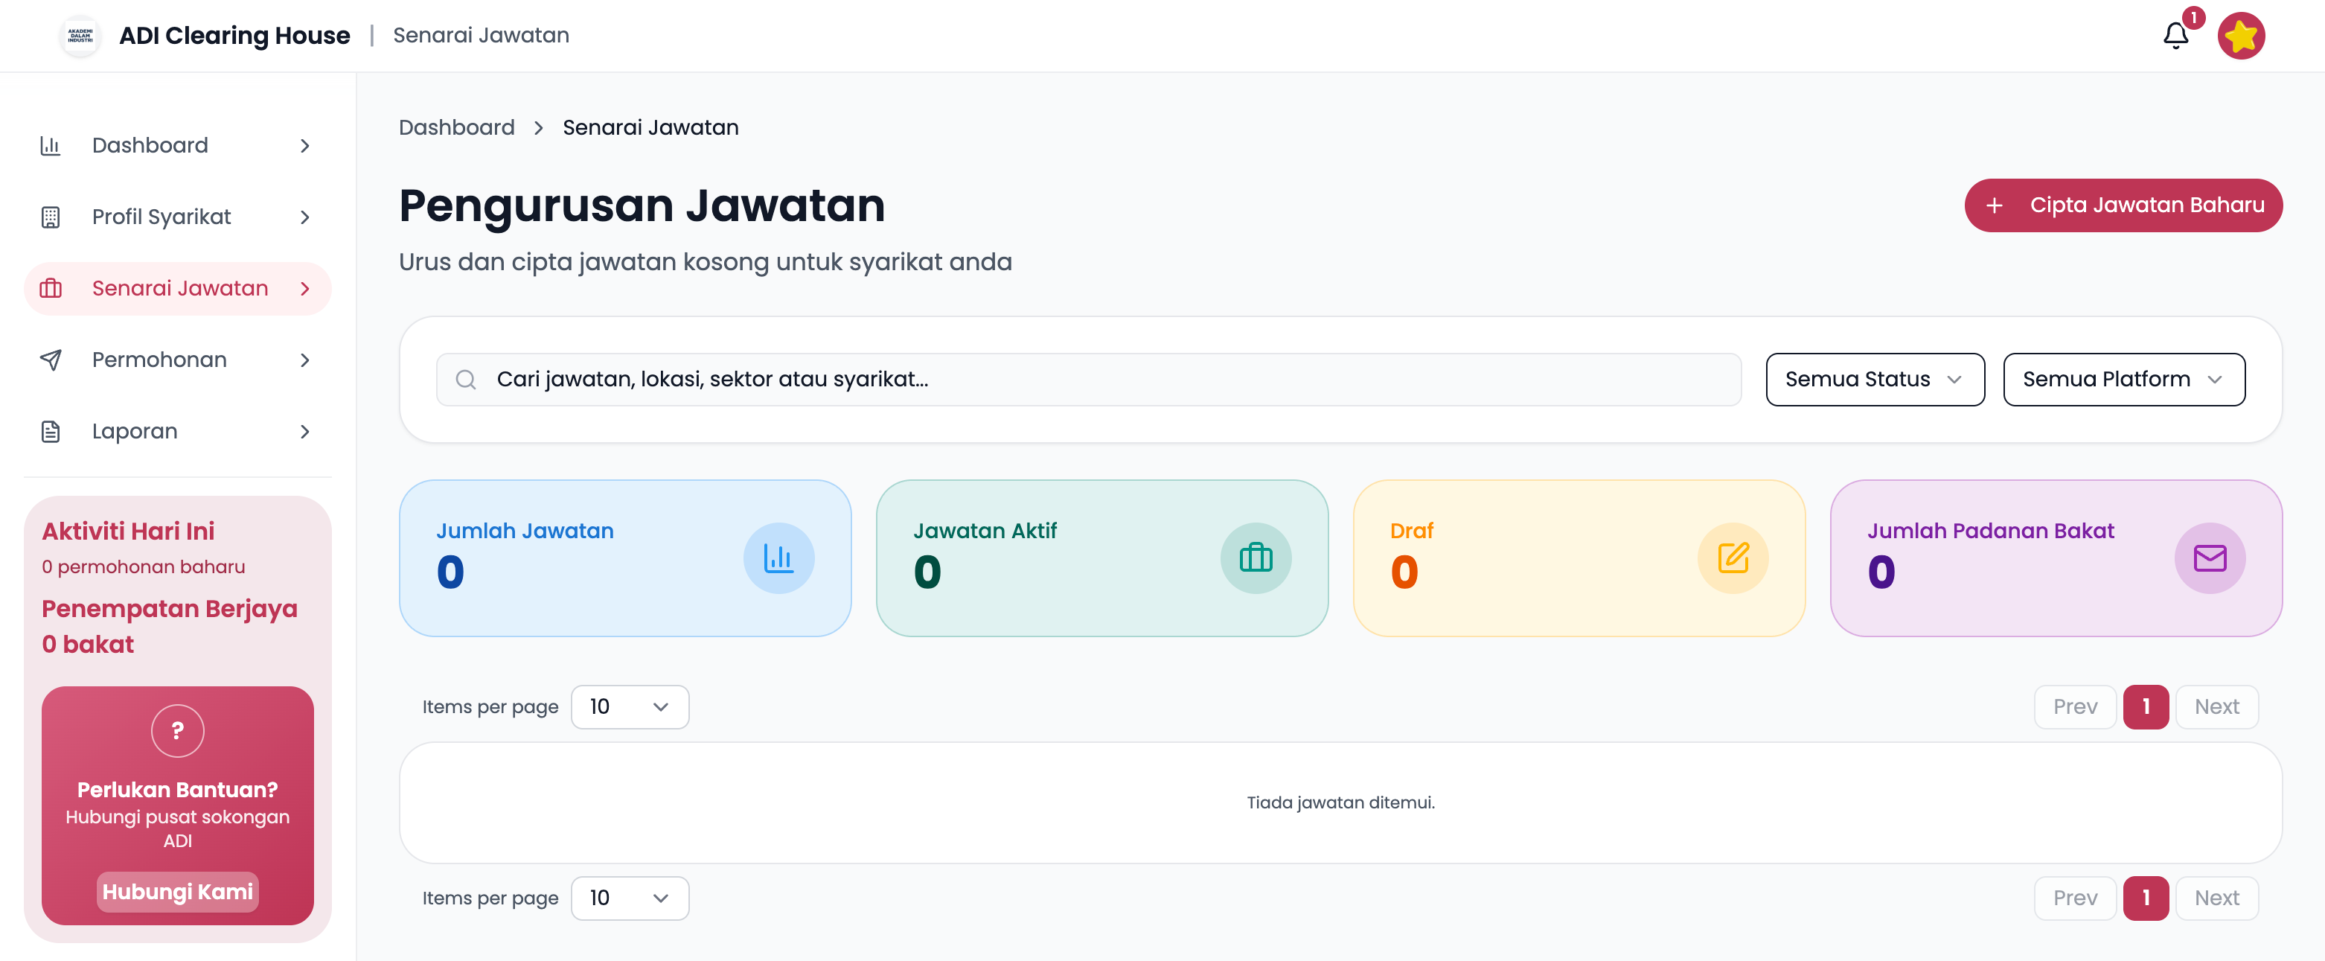Click the Jumlah Jawatan bar chart icon
Image resolution: width=2325 pixels, height=961 pixels.
tap(778, 558)
